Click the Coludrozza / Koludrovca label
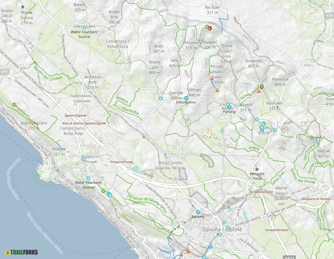This screenshot has width=334, height=259. tap(117, 44)
